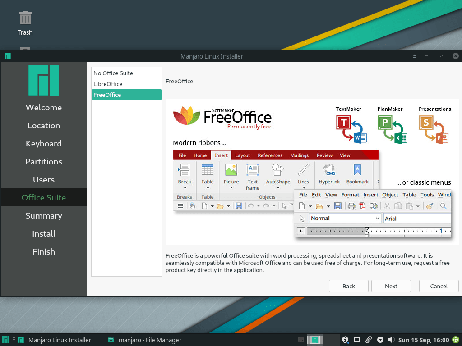This screenshot has height=346, width=462.
Task: Open the Trash desktop icon
Action: point(25,23)
